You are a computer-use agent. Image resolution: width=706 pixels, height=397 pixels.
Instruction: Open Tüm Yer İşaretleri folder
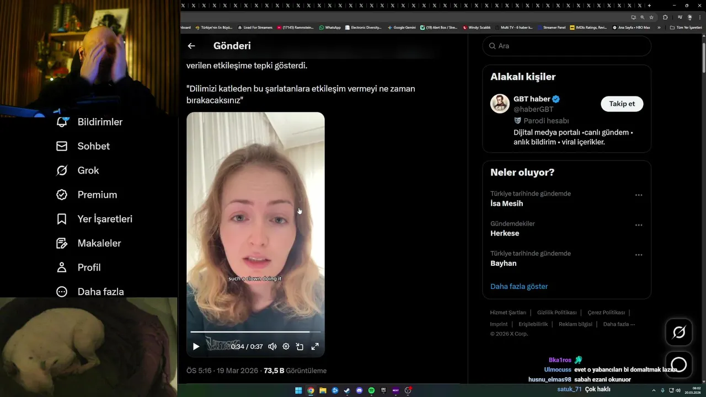point(686,27)
